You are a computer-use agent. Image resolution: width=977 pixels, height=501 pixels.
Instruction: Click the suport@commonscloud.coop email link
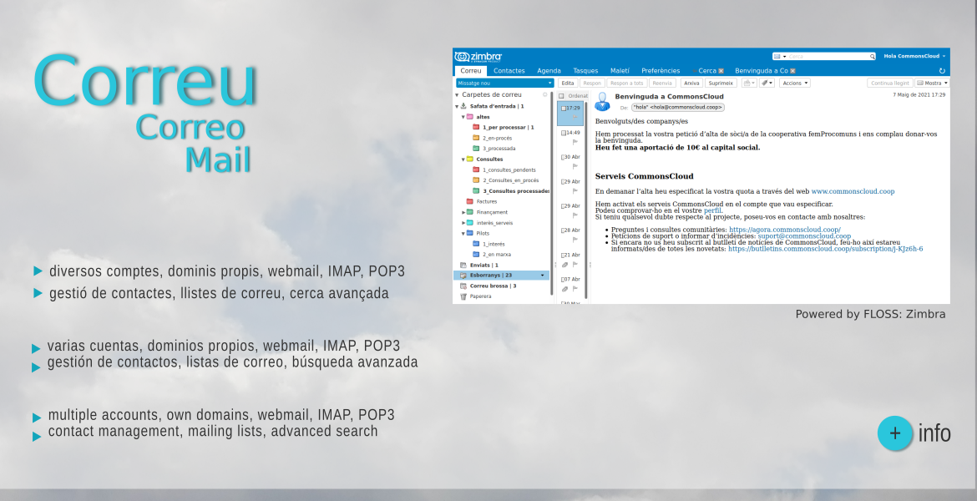[x=804, y=236]
